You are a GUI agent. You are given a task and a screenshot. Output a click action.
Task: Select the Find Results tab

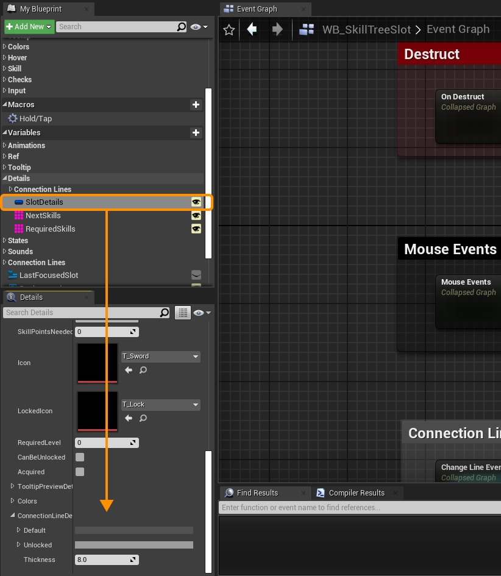point(257,493)
